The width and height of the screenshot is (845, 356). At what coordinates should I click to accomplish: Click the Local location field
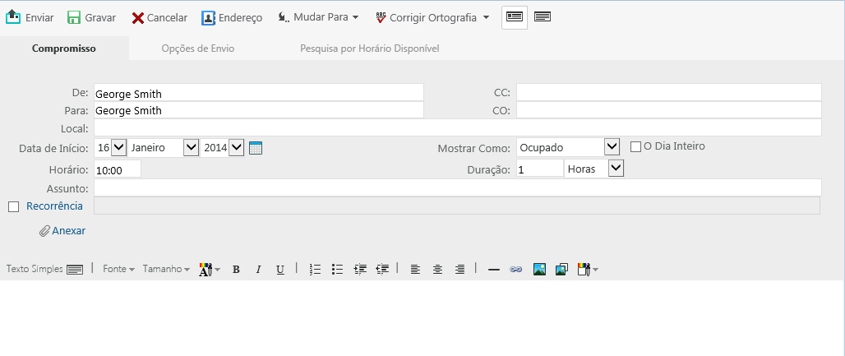click(458, 127)
